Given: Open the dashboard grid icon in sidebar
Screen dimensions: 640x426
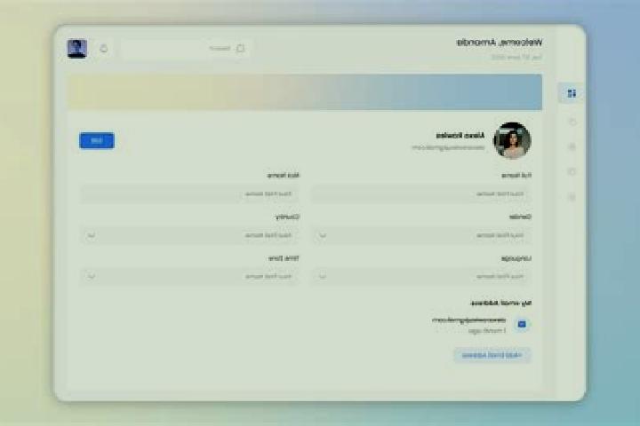Looking at the screenshot, I should 572,93.
